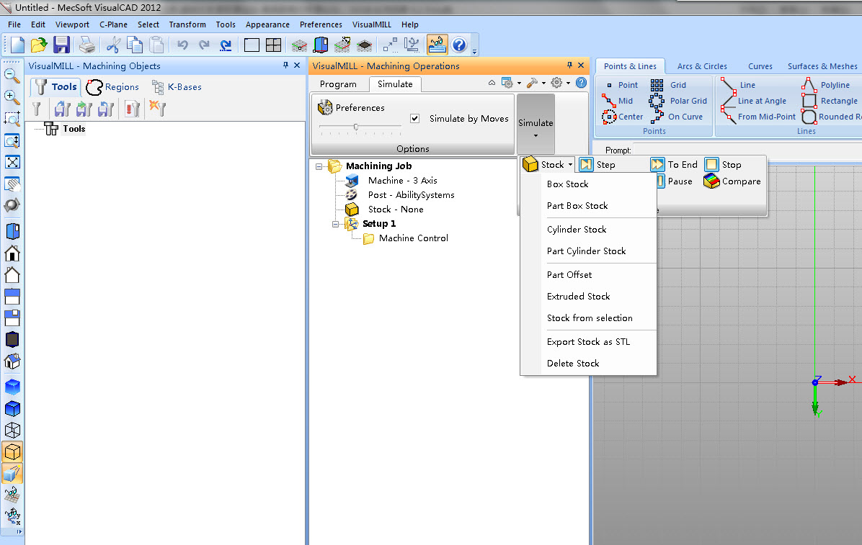This screenshot has height=545, width=862.
Task: Select the Polyline tool
Action: click(826, 85)
